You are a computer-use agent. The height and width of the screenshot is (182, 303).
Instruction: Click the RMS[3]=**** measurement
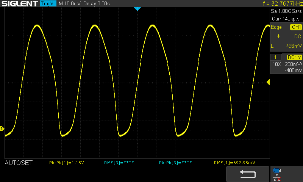(119, 163)
